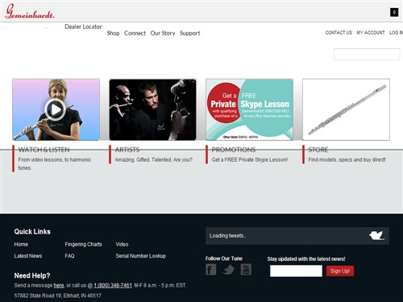Open My Account

[371, 33]
